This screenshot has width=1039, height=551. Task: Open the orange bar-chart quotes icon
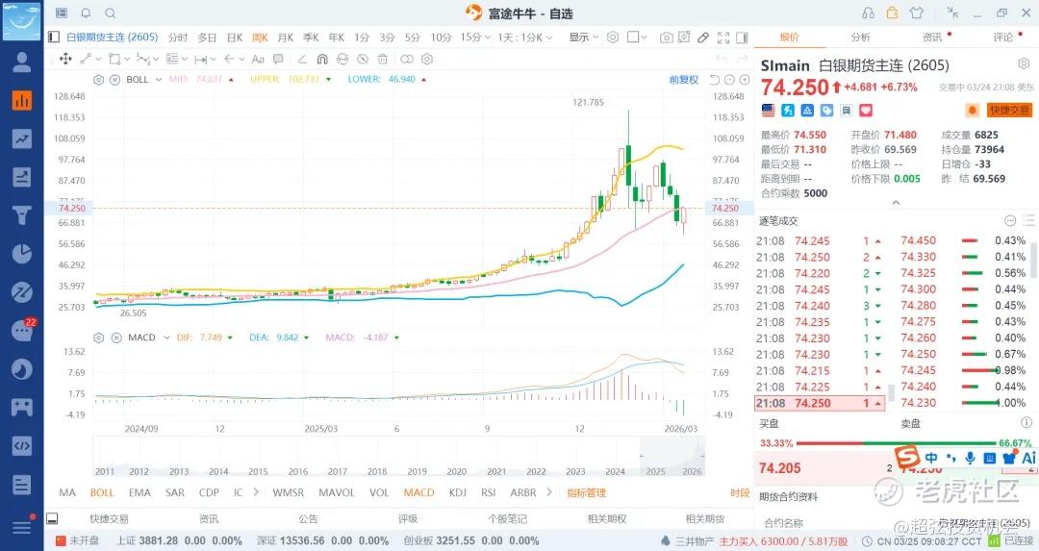pos(22,101)
